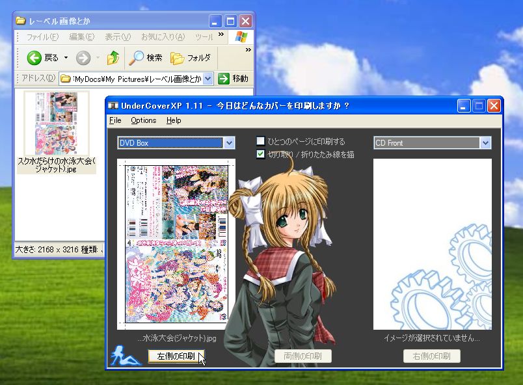Open the 編集(E) menu in Explorer
The height and width of the screenshot is (385, 523).
(82, 36)
